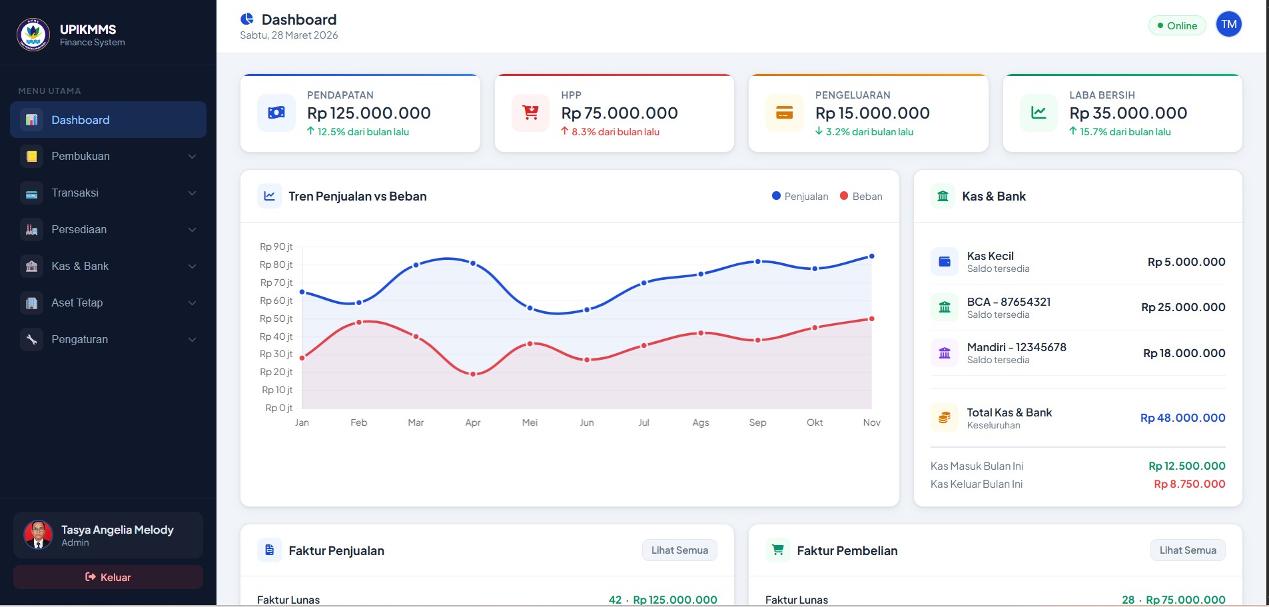Click the Pendapatan money icon
1269x607 pixels.
(x=276, y=113)
